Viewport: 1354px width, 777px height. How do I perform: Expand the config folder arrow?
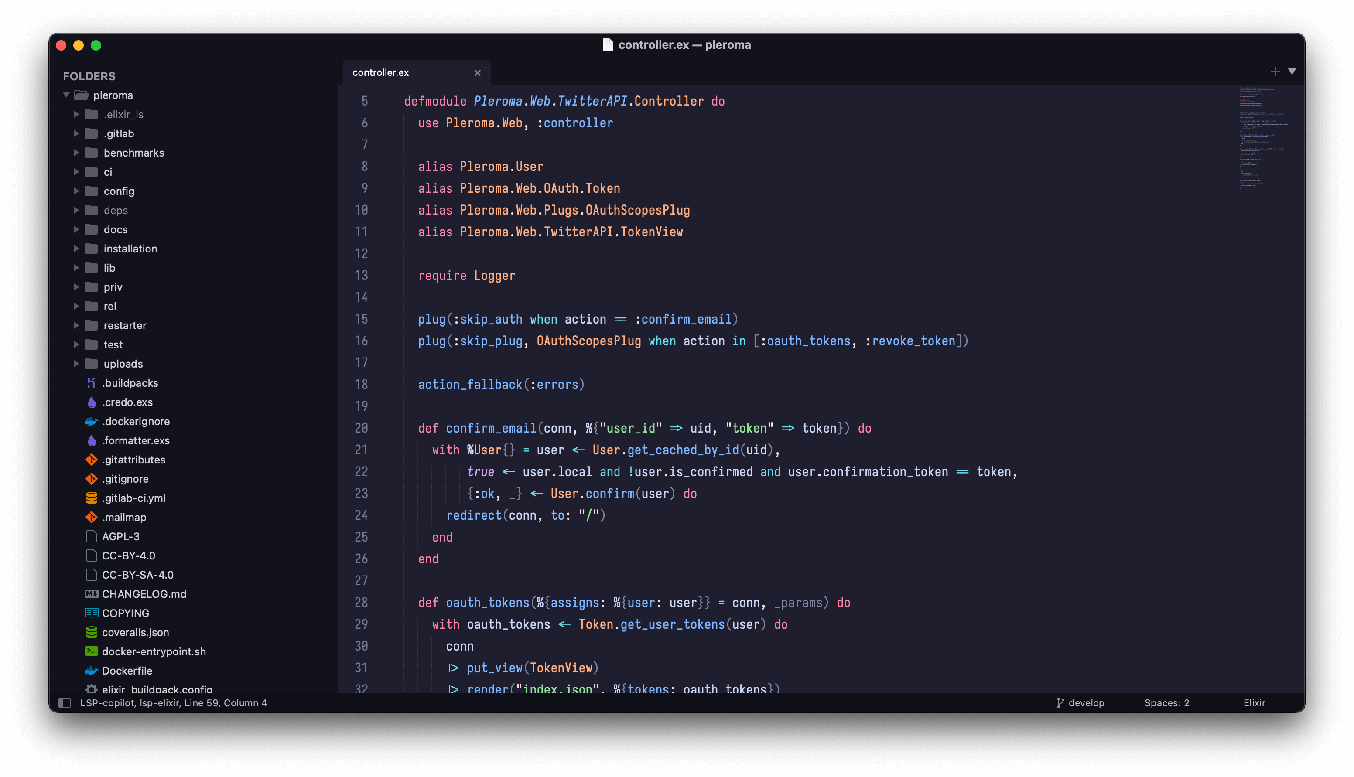pyautogui.click(x=76, y=191)
